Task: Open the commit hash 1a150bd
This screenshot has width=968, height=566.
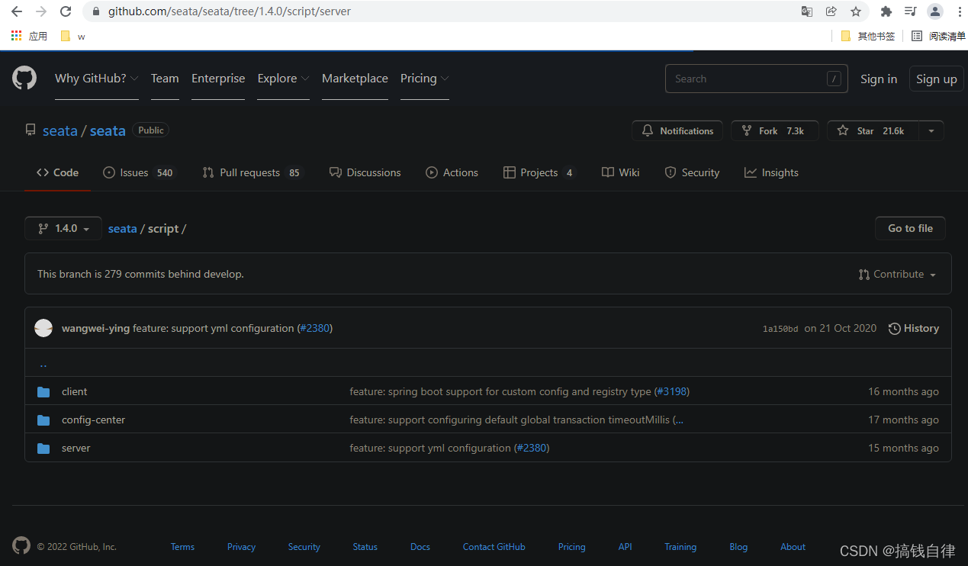Action: point(780,329)
